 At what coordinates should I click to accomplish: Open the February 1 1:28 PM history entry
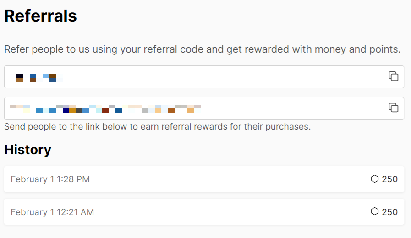point(204,179)
